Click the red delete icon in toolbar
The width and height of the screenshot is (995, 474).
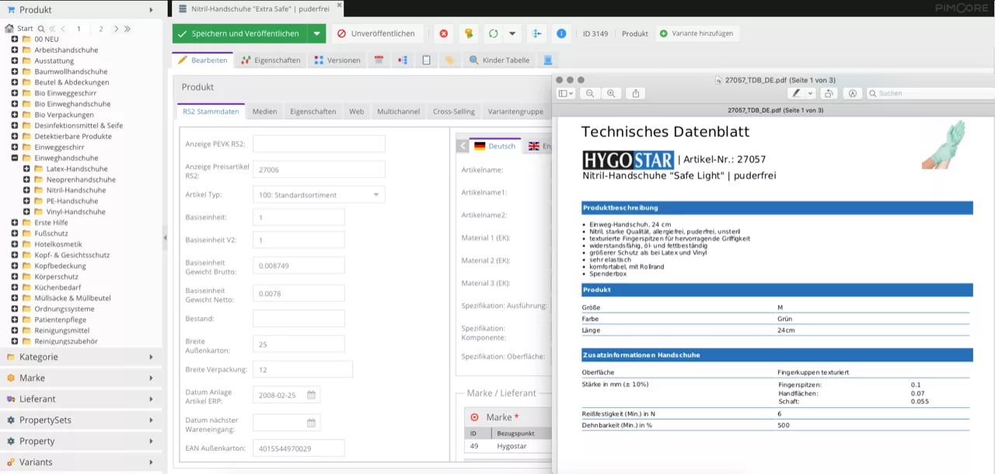coord(444,34)
